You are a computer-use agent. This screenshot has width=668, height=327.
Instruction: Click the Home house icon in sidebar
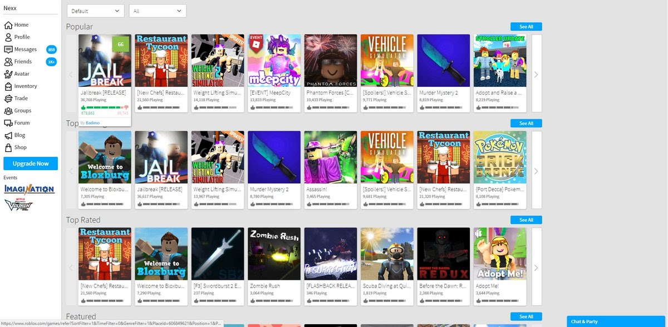8,25
